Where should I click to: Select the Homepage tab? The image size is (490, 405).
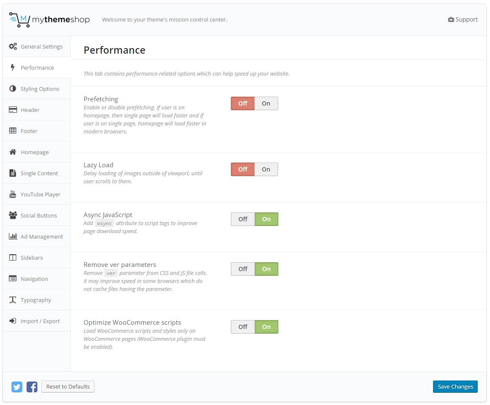37,152
